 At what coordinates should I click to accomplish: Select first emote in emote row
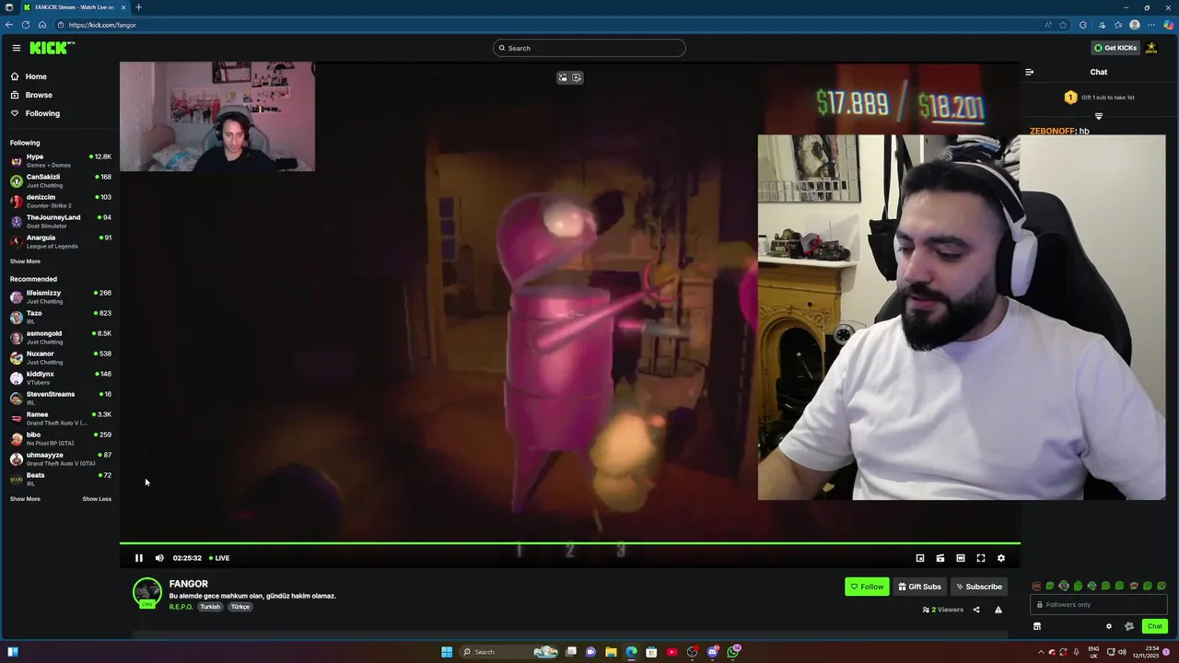click(x=1036, y=586)
